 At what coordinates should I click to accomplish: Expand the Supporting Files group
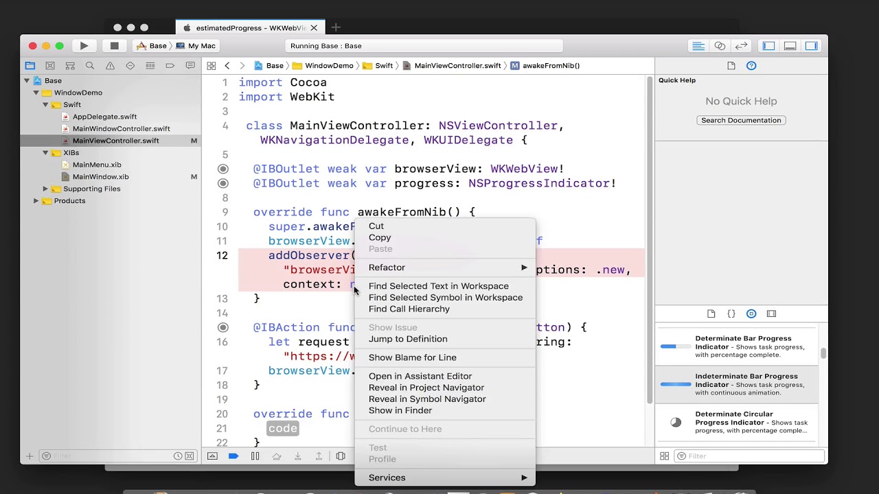click(x=45, y=189)
